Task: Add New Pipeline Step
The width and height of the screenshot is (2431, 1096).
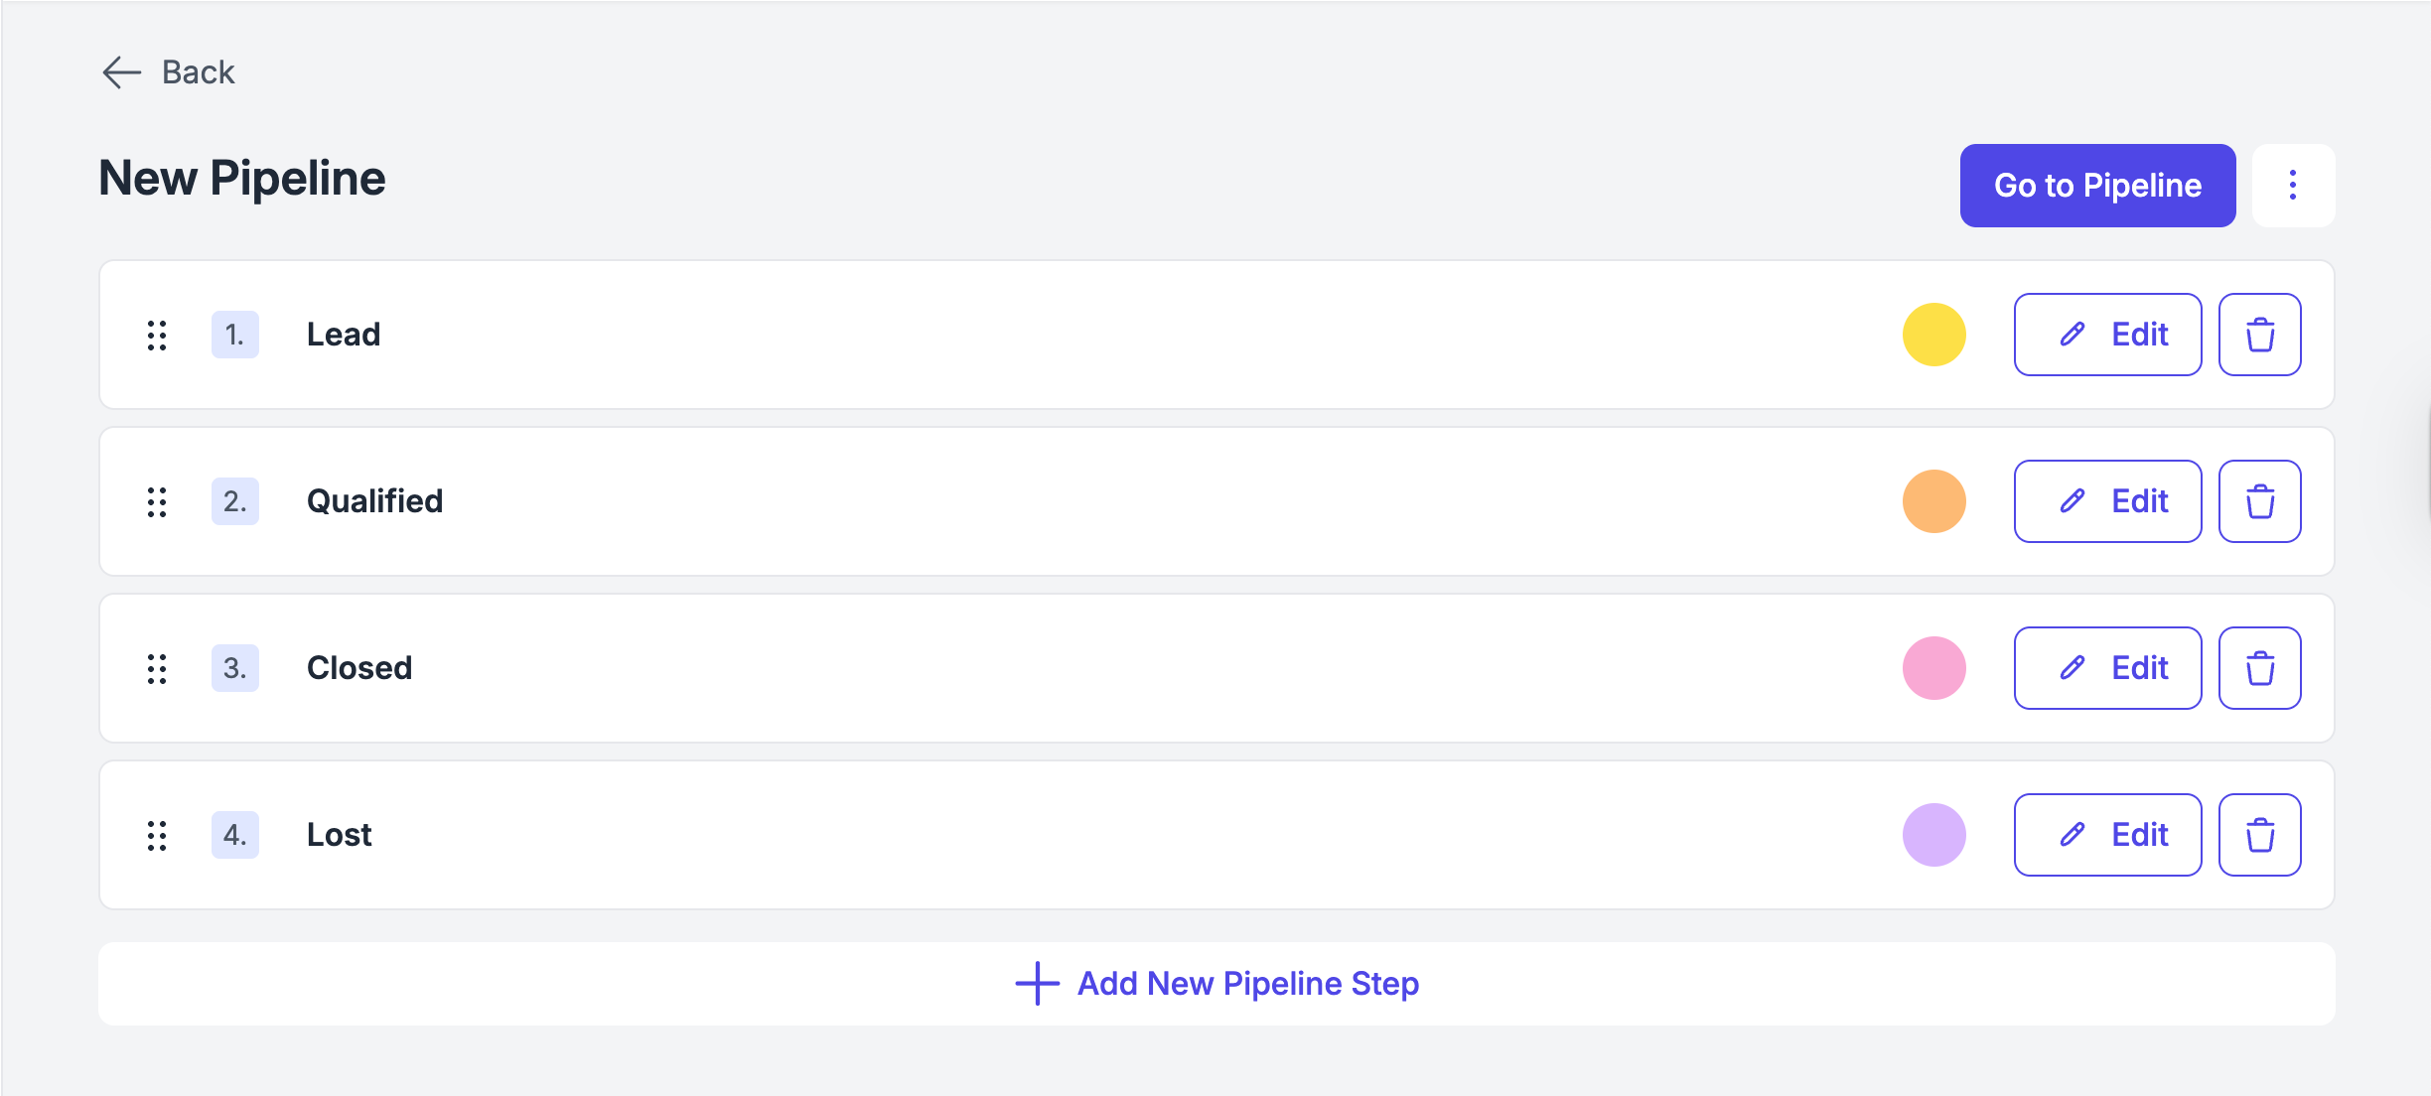Action: (1216, 984)
